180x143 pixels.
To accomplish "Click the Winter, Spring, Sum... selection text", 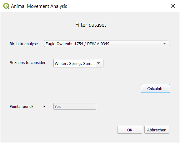I will 75,63.
